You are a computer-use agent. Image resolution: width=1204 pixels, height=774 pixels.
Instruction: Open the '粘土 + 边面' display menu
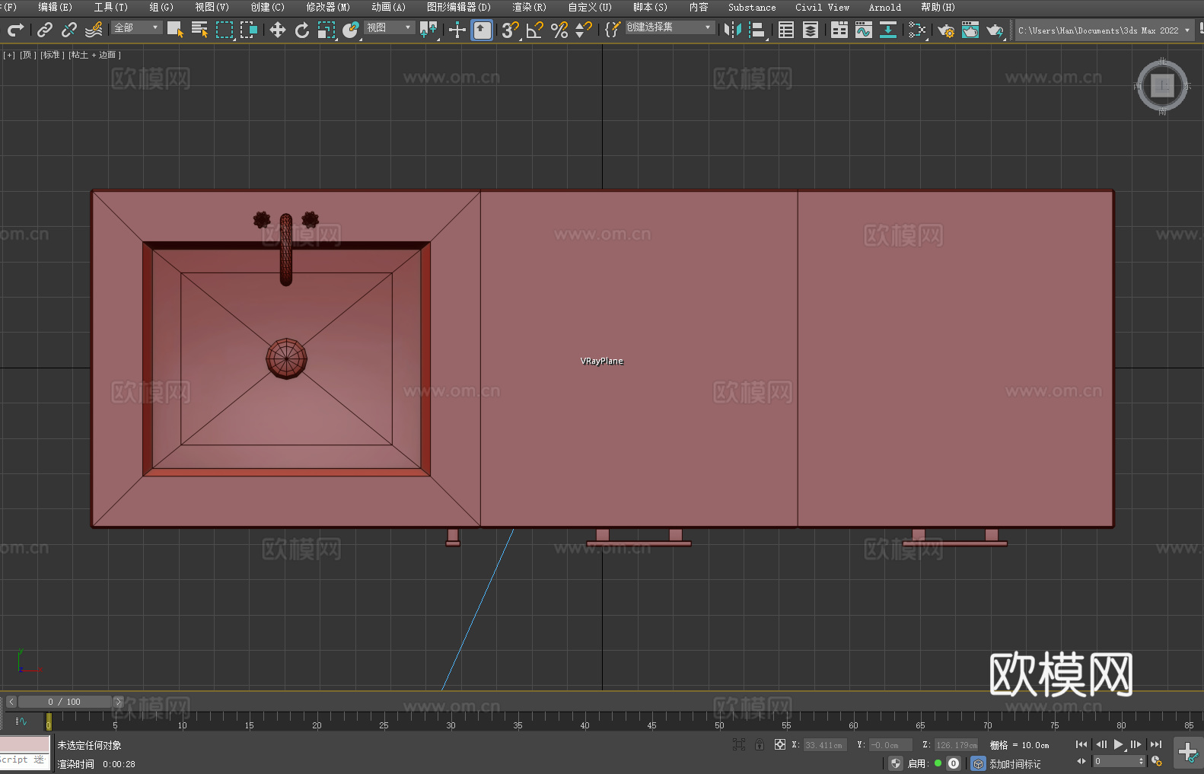[x=94, y=55]
